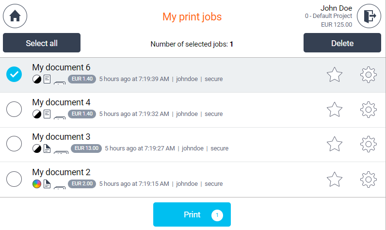The height and width of the screenshot is (230, 386).
Task: Mark My document 6 as favorite
Action: pyautogui.click(x=335, y=75)
